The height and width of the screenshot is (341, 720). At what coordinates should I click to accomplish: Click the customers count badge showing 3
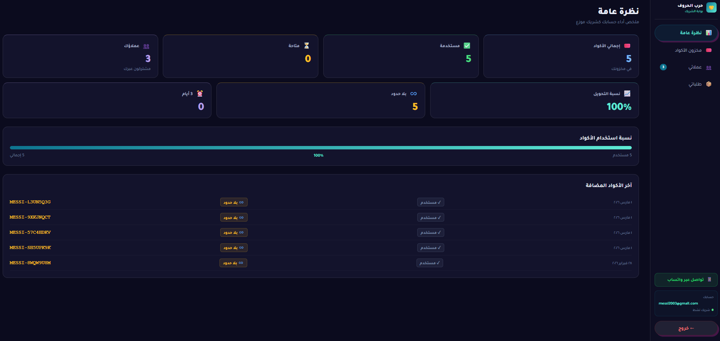(663, 67)
